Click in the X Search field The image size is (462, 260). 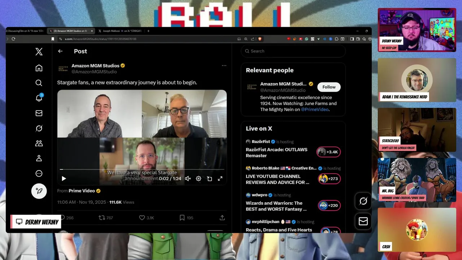tap(293, 51)
